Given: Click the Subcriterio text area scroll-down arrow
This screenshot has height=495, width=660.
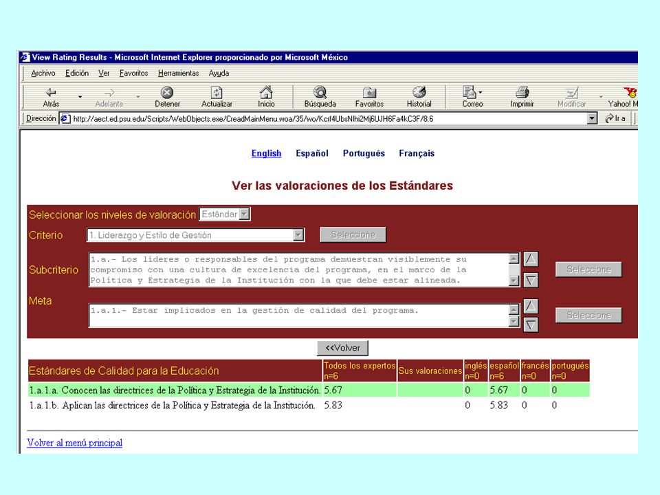Looking at the screenshot, I should click(x=514, y=280).
